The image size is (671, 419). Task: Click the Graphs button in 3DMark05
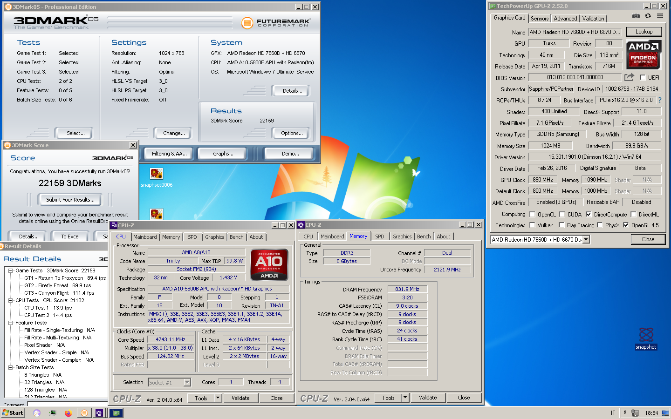pyautogui.click(x=223, y=154)
